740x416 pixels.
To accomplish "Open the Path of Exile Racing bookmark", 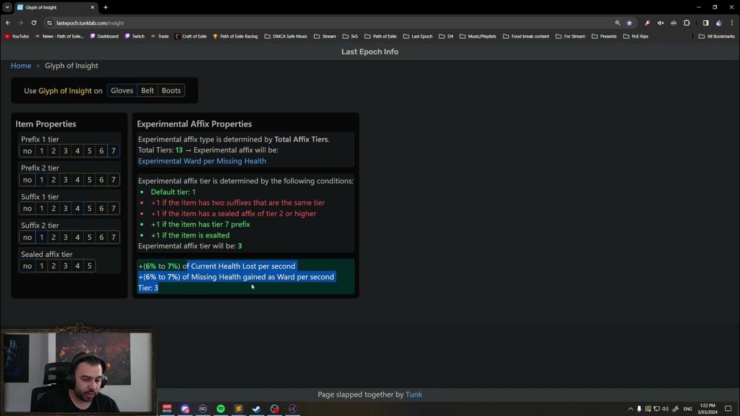I will [235, 36].
